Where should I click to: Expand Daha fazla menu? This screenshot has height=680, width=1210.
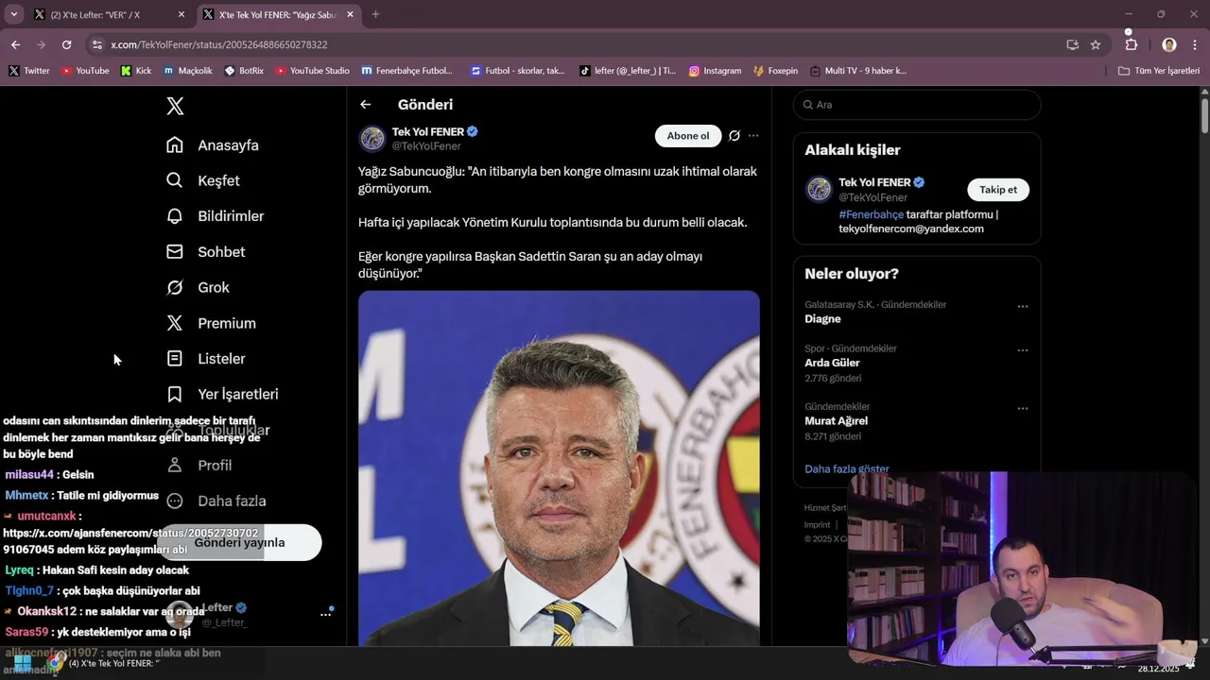click(x=216, y=501)
